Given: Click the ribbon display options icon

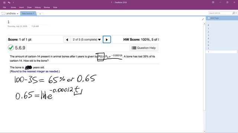Looking at the screenshot, I should tap(213, 3).
